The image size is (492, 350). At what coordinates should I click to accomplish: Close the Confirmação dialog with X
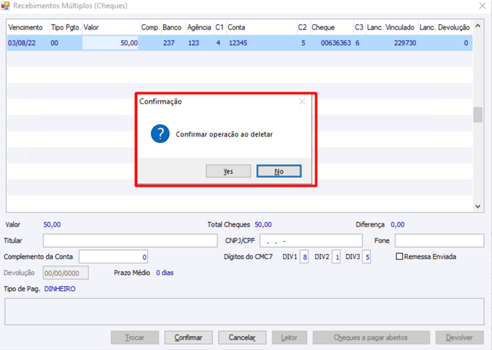[302, 102]
